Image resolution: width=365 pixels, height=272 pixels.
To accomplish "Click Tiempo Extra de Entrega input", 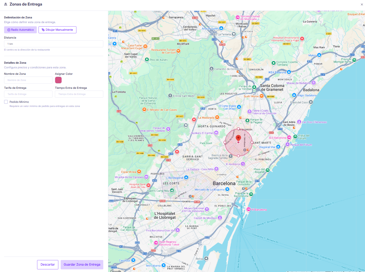I will pos(79,94).
